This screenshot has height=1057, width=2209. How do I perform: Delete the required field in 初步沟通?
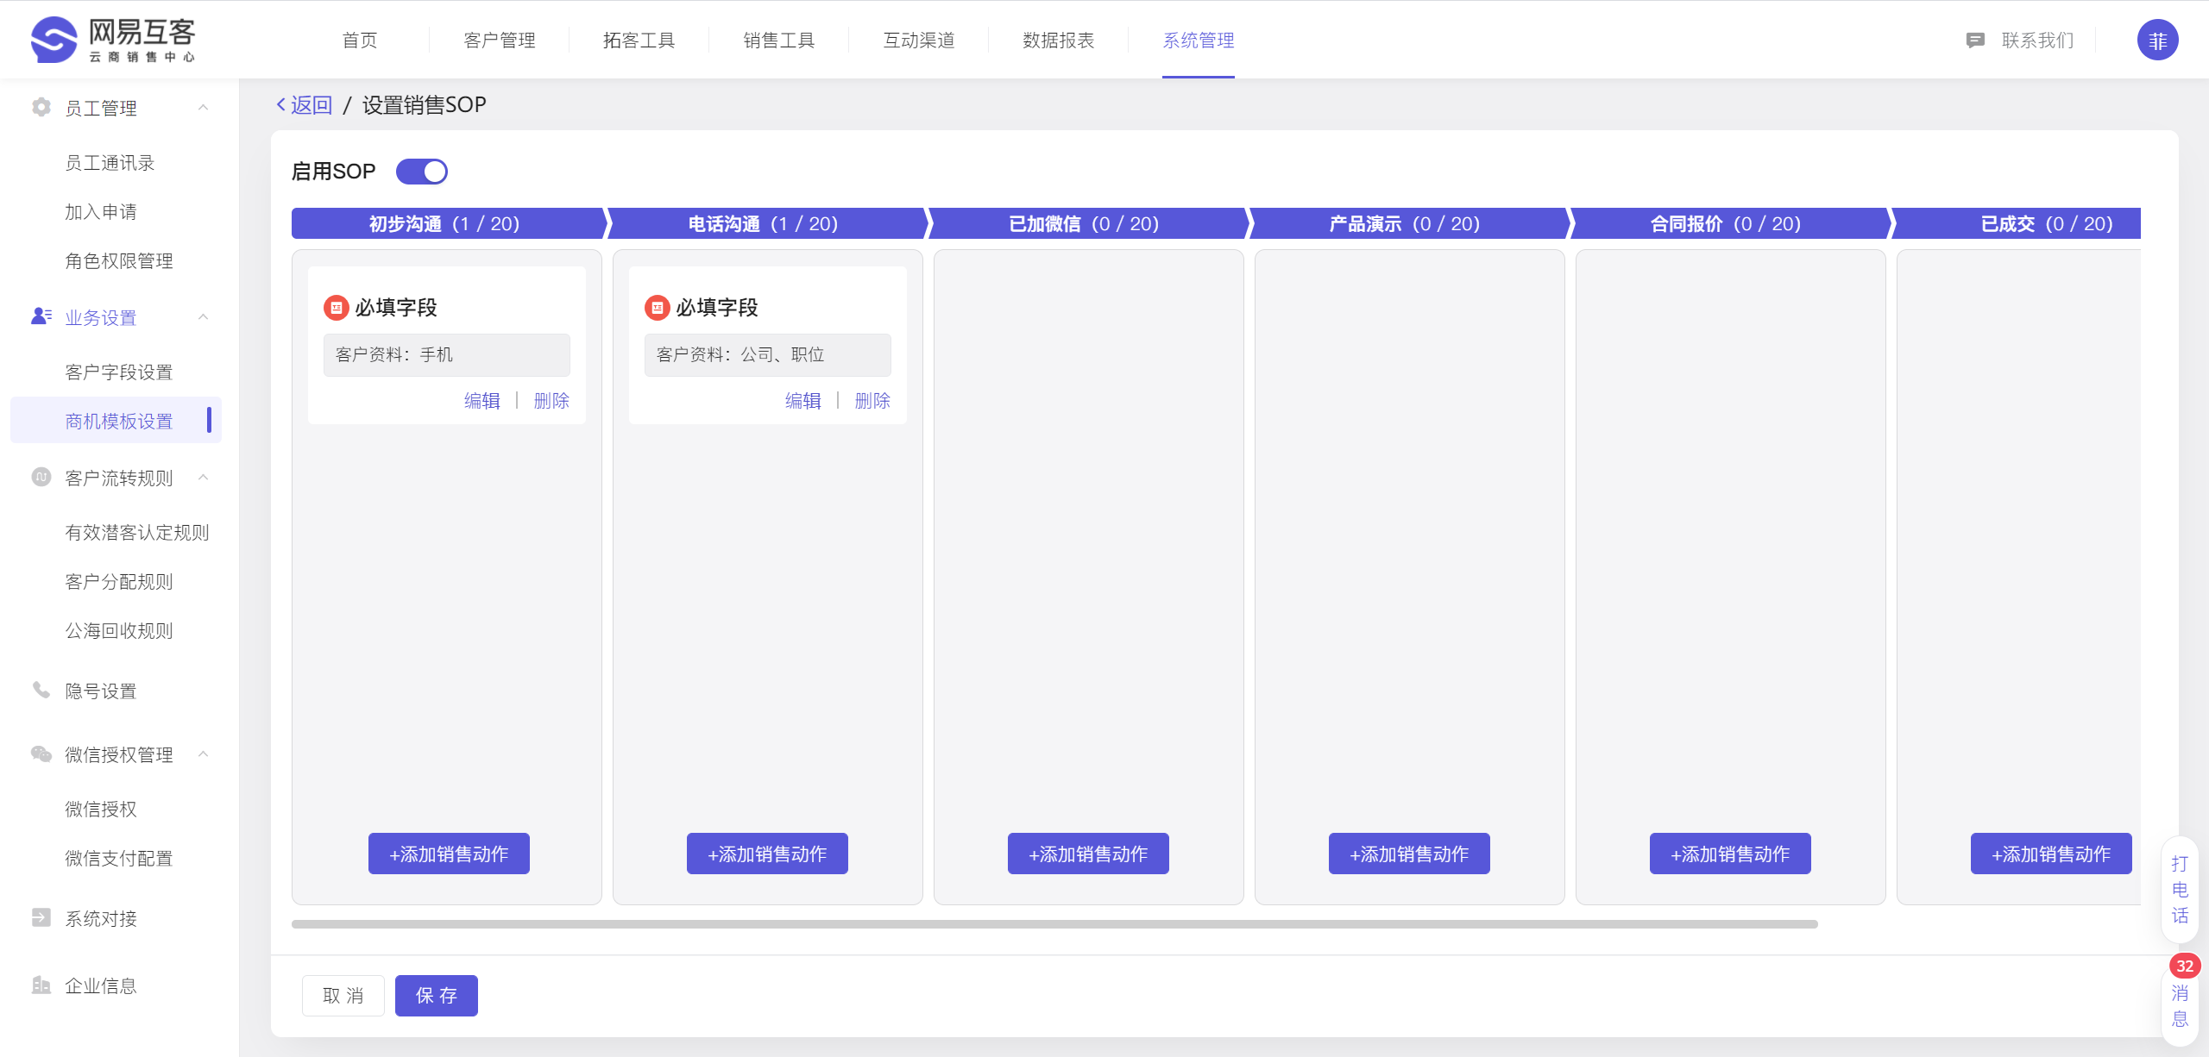pos(551,401)
